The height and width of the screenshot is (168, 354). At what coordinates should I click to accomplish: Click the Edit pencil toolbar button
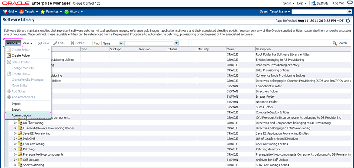pyautogui.click(x=60, y=43)
